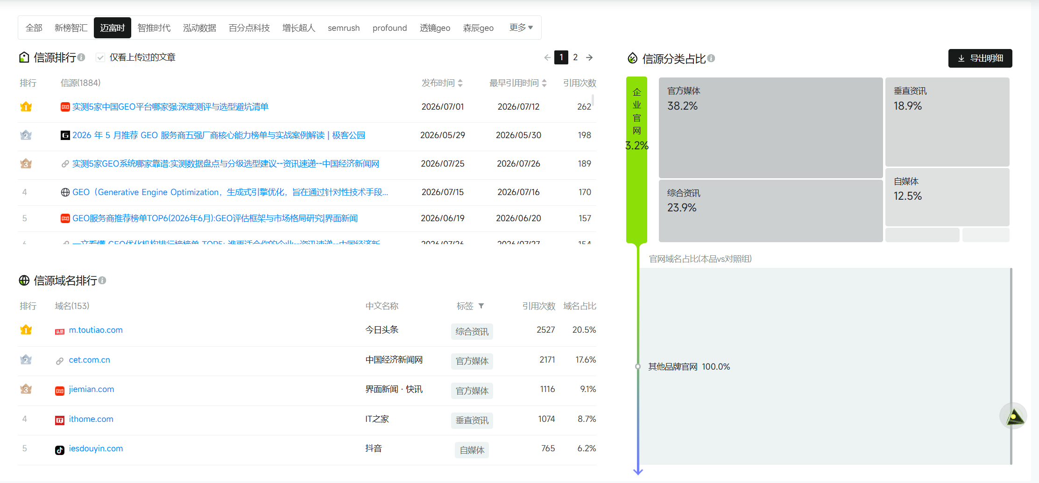Click the 其他品牌官网 100.0% label
Screen dimensions: 1039x483
click(x=689, y=367)
